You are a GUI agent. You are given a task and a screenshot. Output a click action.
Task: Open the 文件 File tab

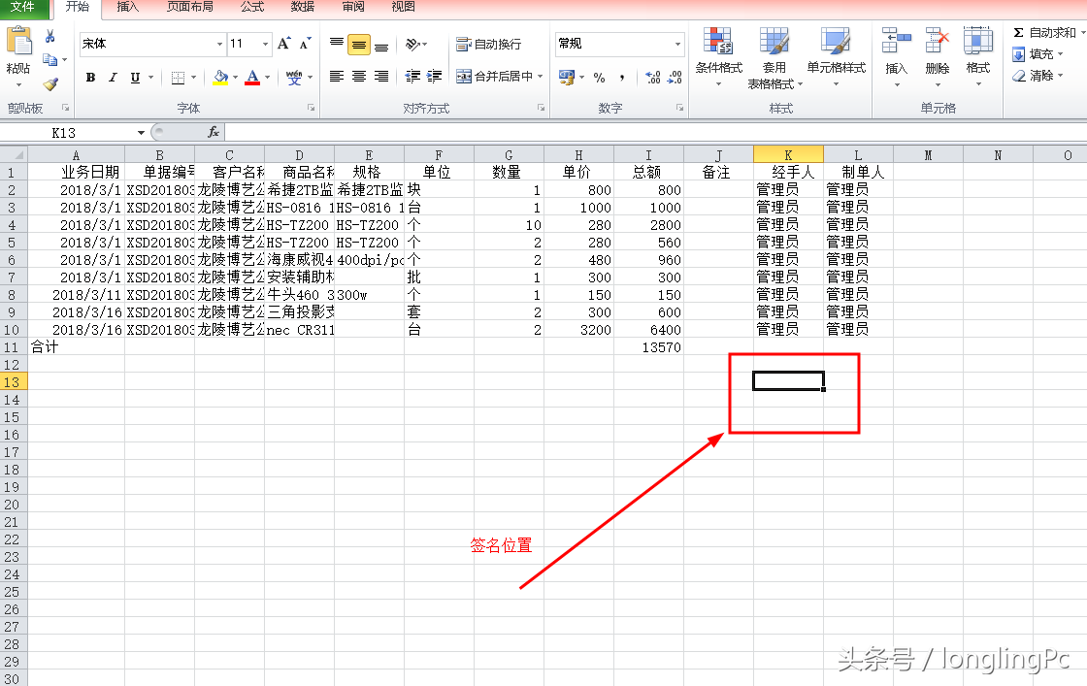pyautogui.click(x=23, y=7)
